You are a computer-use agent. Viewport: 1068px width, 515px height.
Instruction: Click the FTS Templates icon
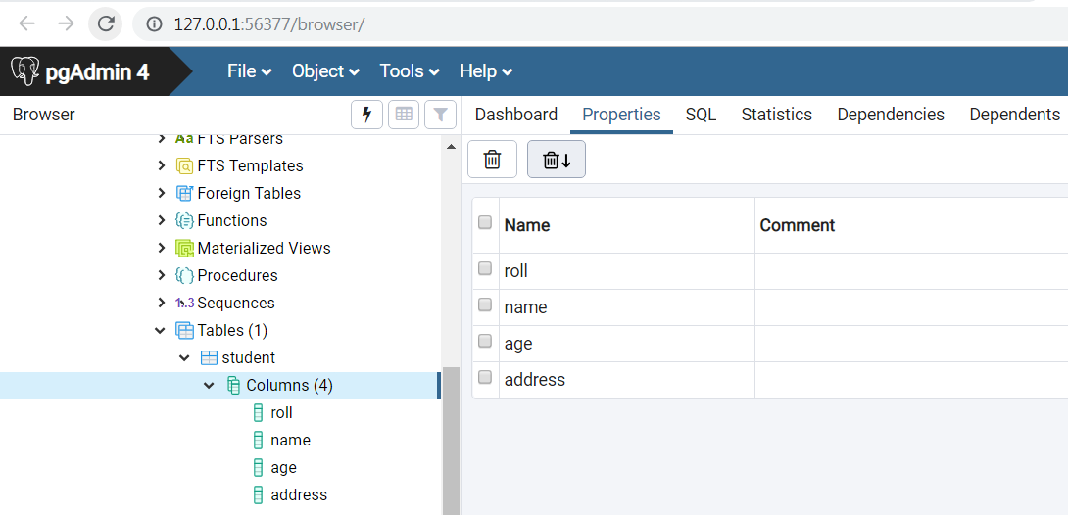184,166
